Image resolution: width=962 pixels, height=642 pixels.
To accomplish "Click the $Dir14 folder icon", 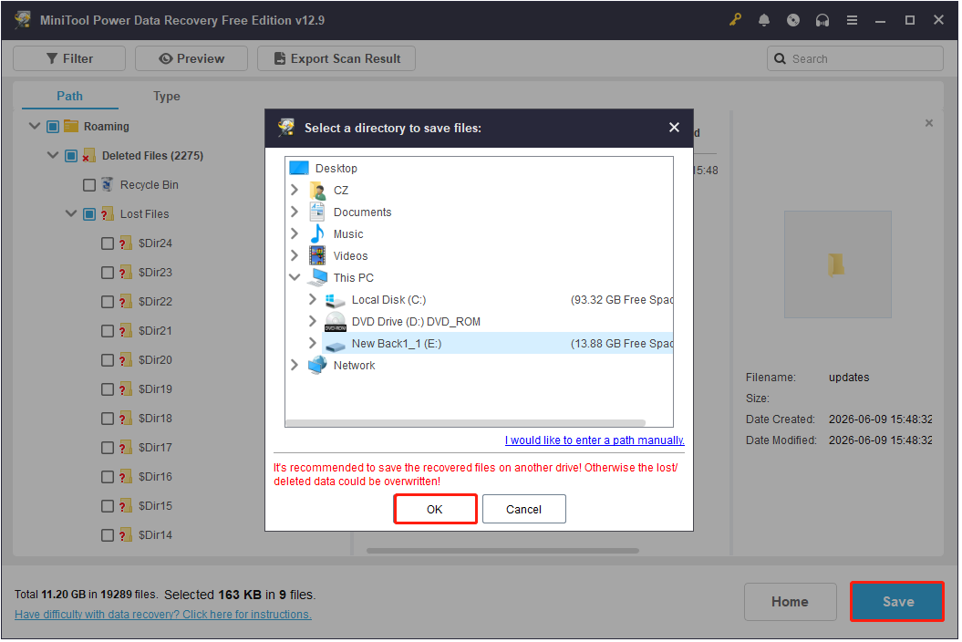I will click(x=126, y=536).
